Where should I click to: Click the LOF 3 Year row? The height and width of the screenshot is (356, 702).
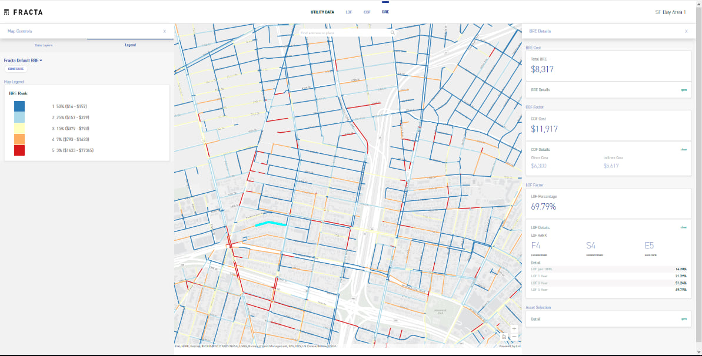[x=608, y=283]
